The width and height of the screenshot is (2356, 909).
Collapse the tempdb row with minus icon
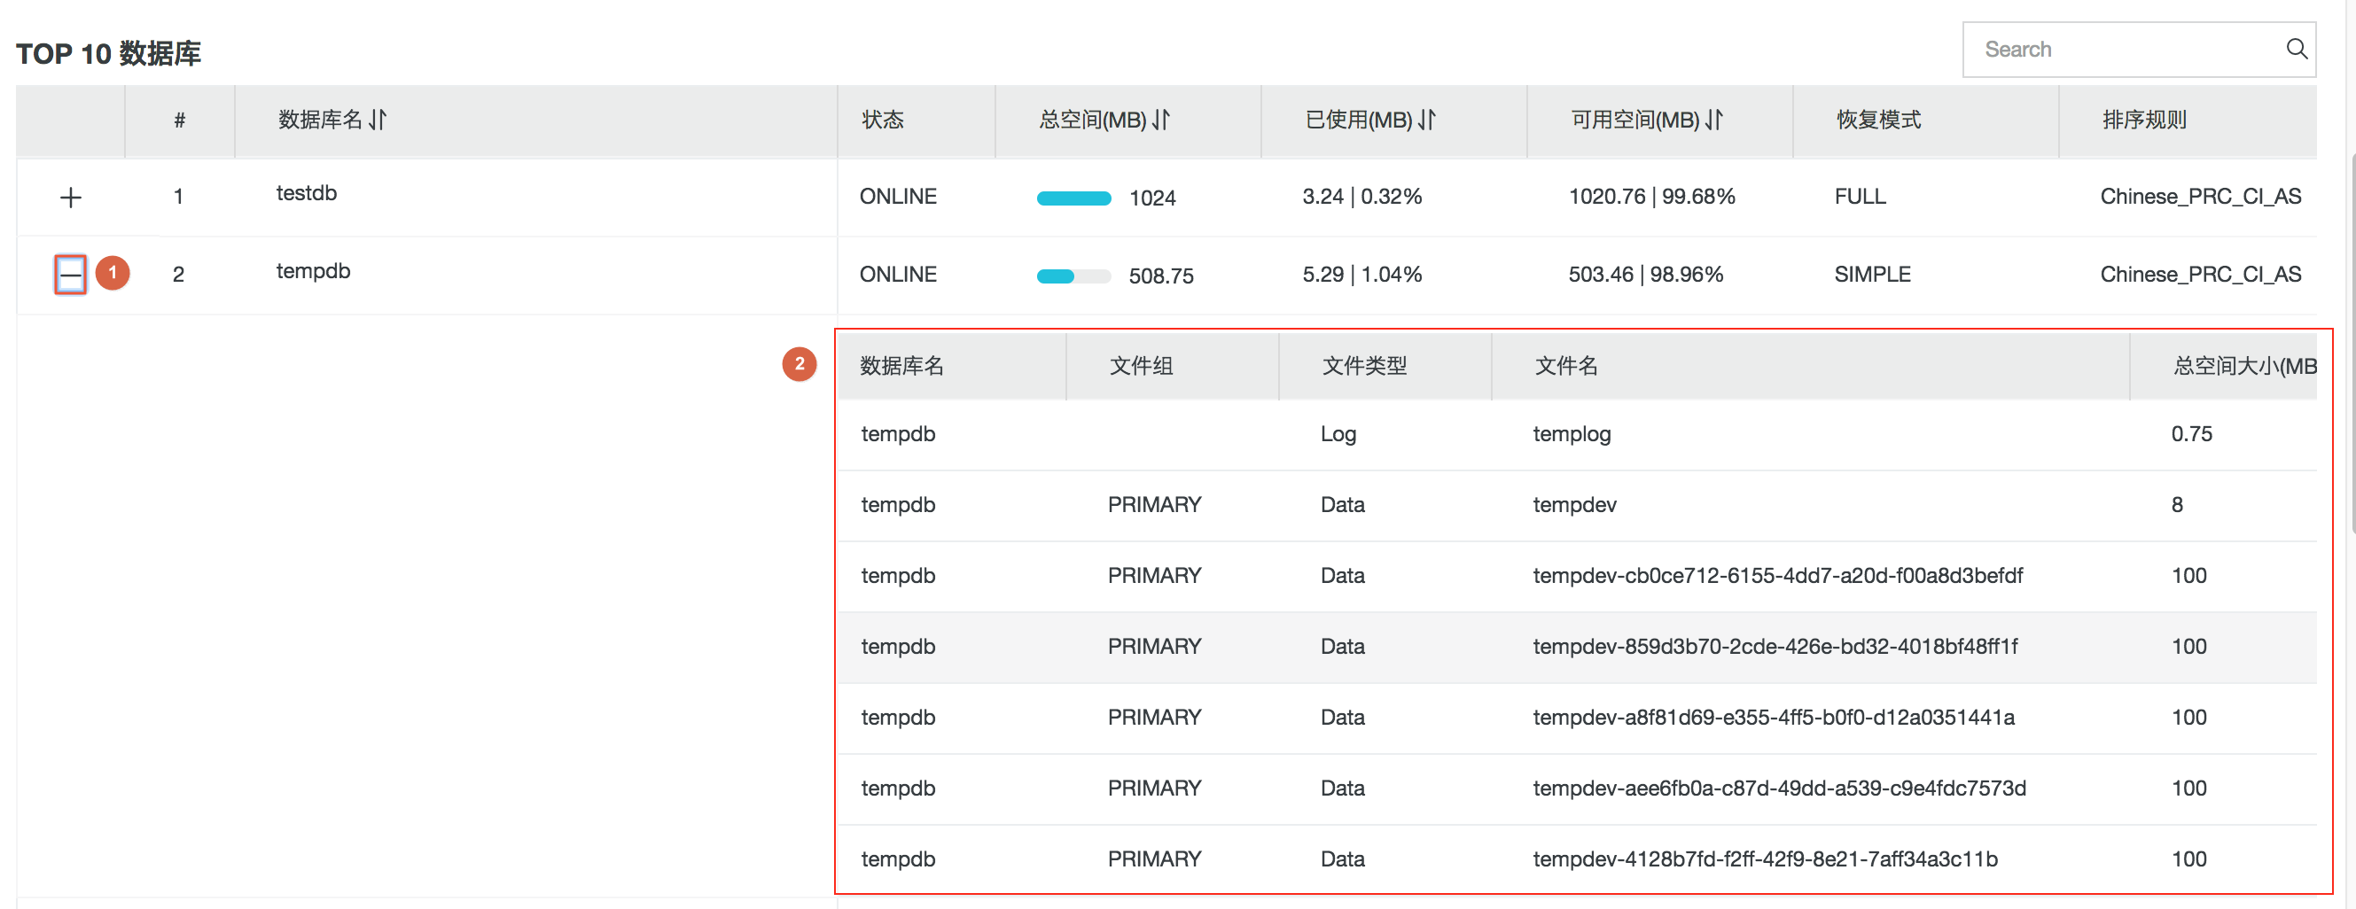coord(70,275)
